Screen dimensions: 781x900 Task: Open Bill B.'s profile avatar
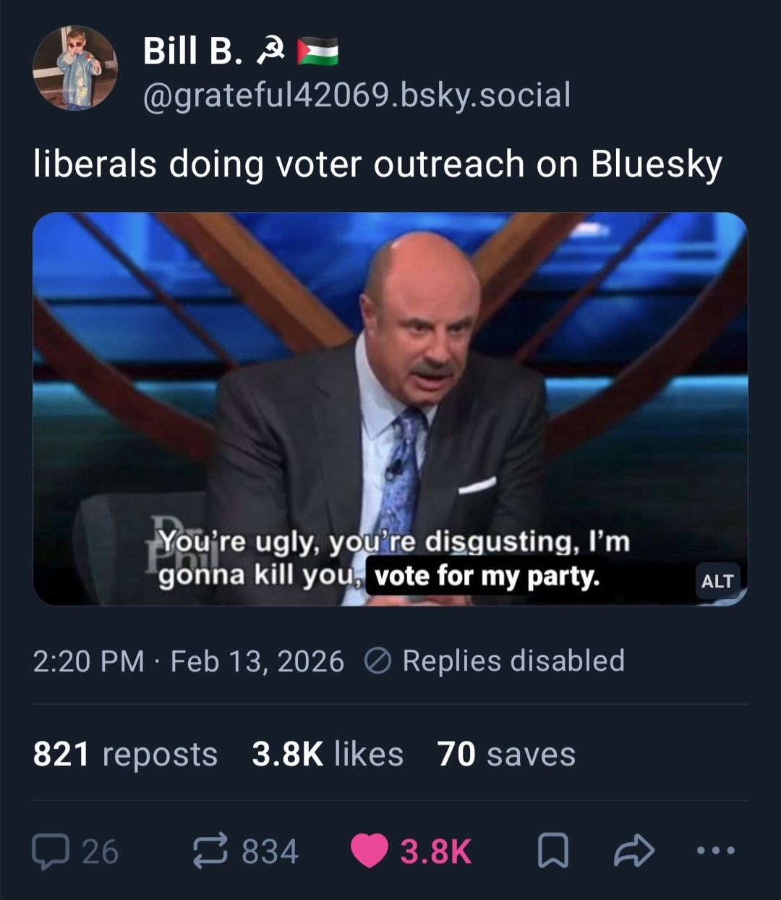point(75,68)
